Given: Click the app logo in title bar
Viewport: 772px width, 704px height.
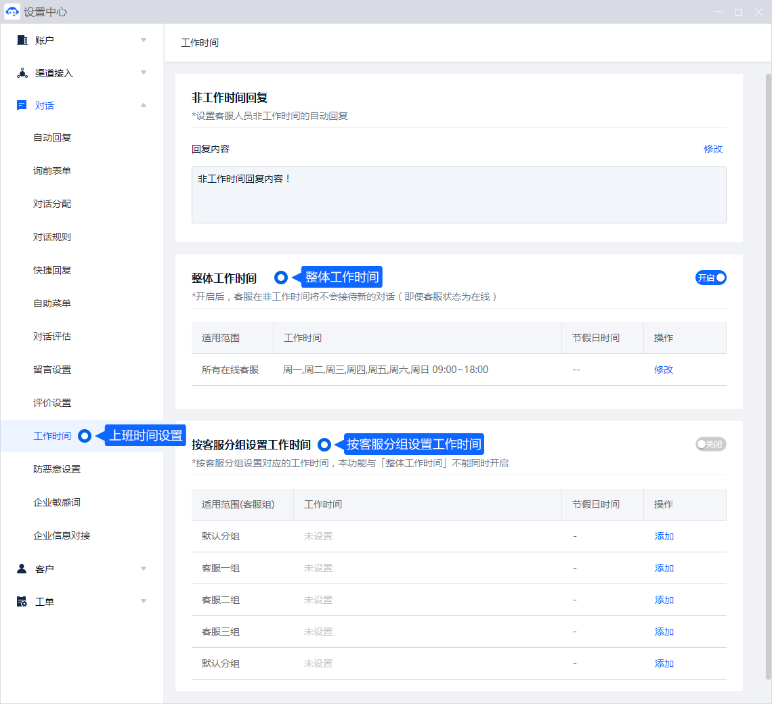Looking at the screenshot, I should (x=12, y=12).
